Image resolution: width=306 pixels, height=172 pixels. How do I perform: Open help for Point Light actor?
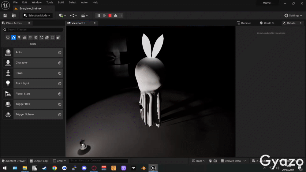[x=60, y=84]
